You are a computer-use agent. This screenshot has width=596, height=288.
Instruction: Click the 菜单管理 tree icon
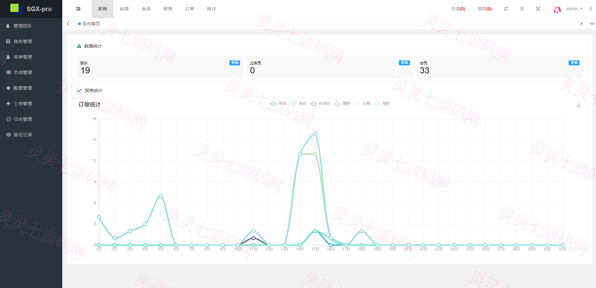(x=8, y=57)
